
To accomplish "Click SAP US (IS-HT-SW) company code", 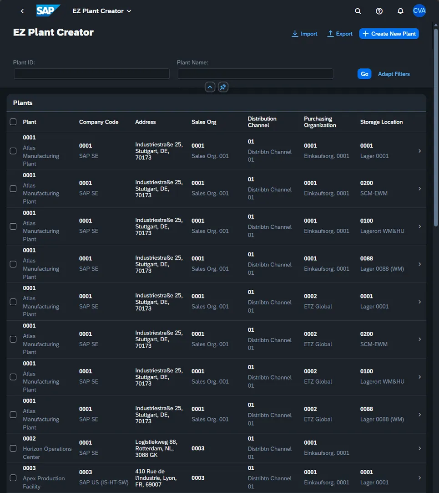I will [x=104, y=483].
